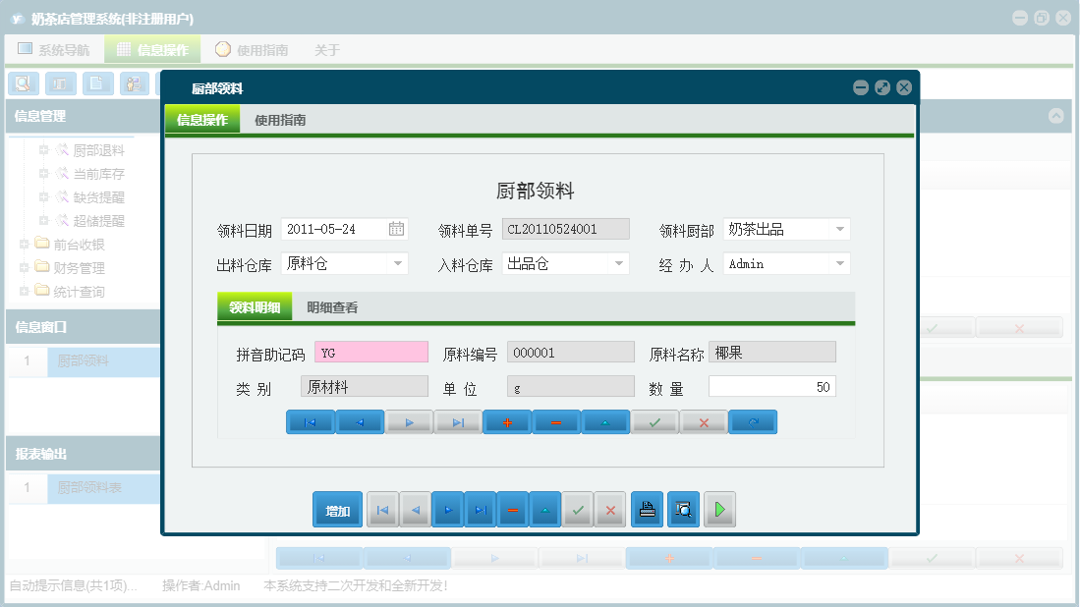Refresh the detail list
Image resolution: width=1080 pixels, height=607 pixels.
753,421
